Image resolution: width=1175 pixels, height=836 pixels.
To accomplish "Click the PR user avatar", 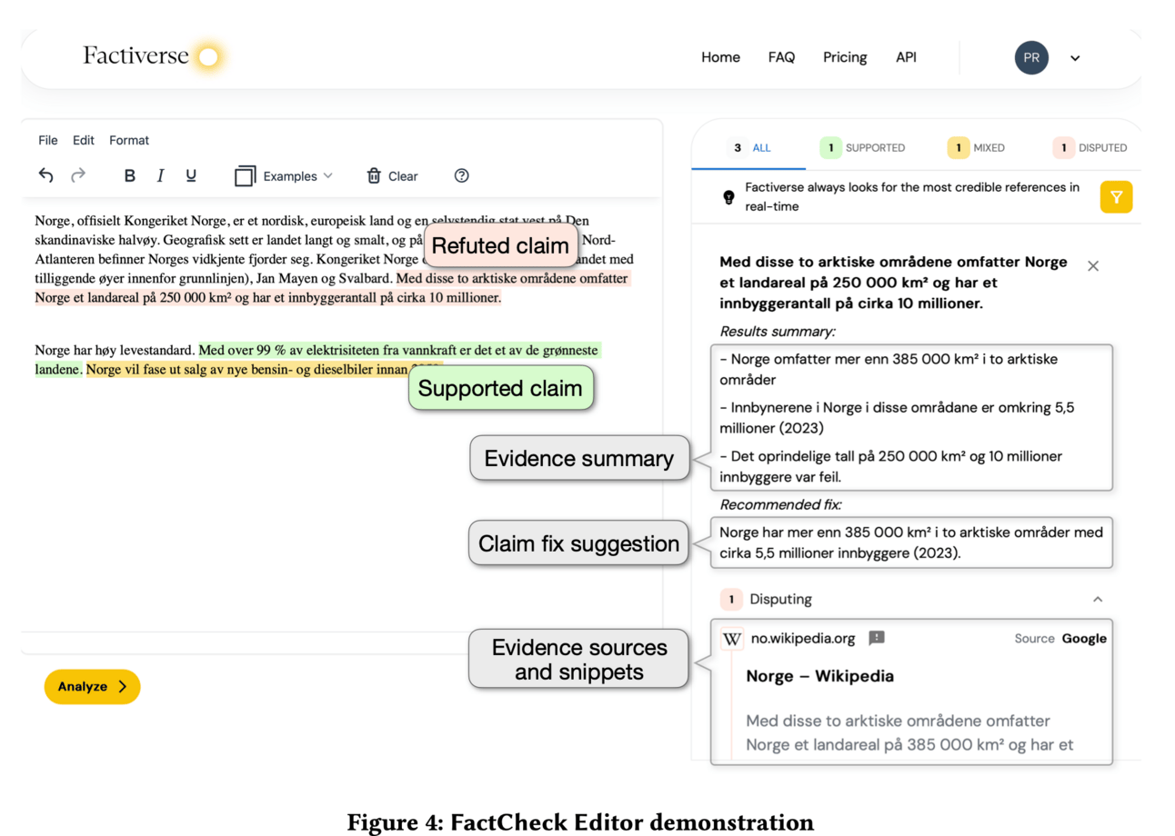I will [1031, 57].
